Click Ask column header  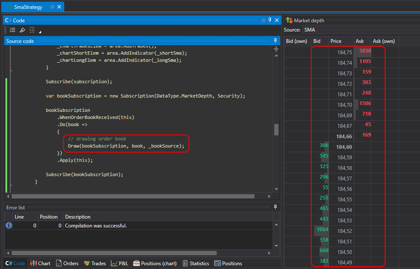[x=362, y=41]
